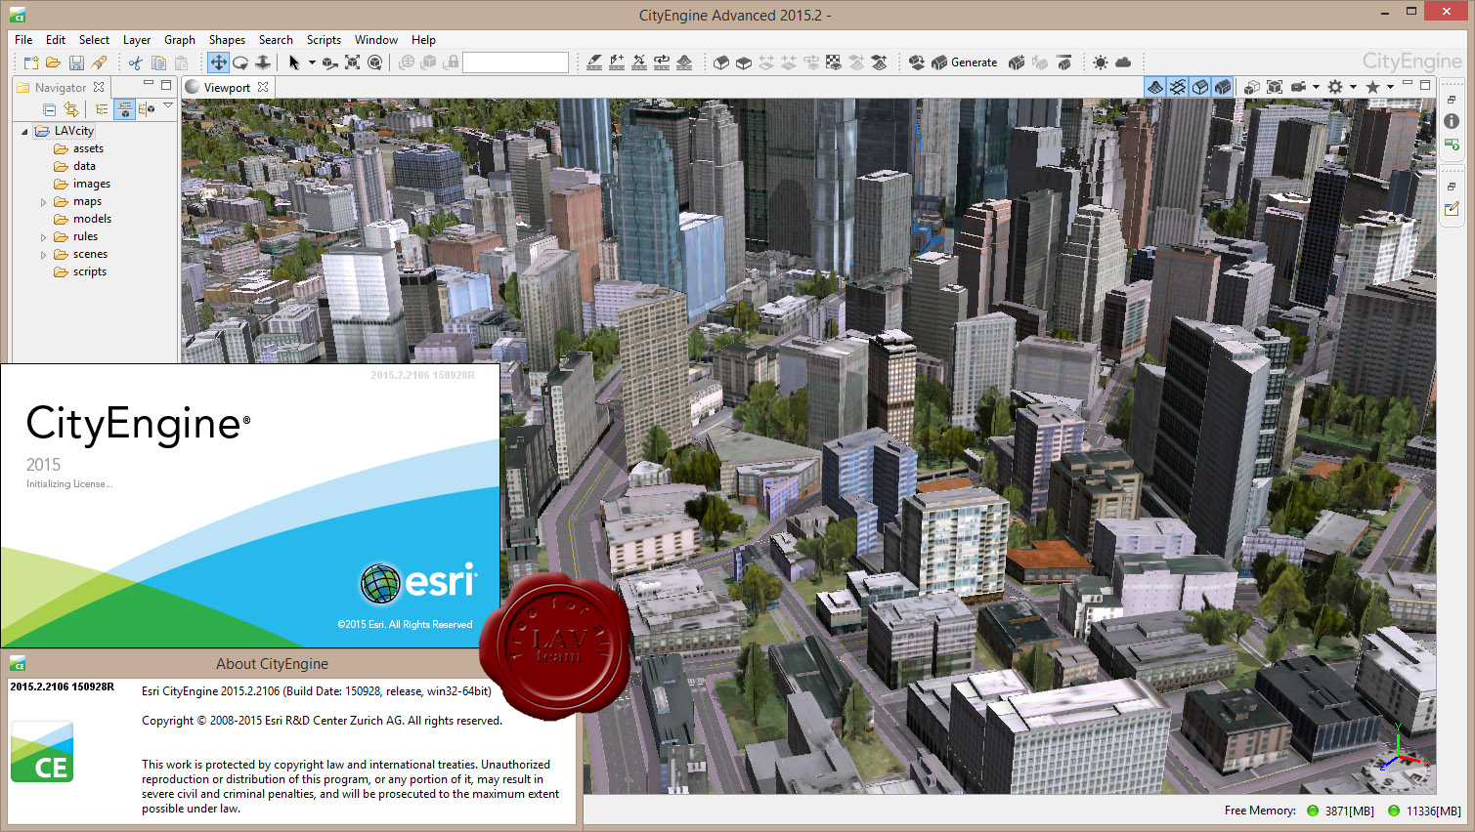This screenshot has height=832, width=1475.
Task: Click the New file icon in toolbar
Action: pyautogui.click(x=31, y=62)
